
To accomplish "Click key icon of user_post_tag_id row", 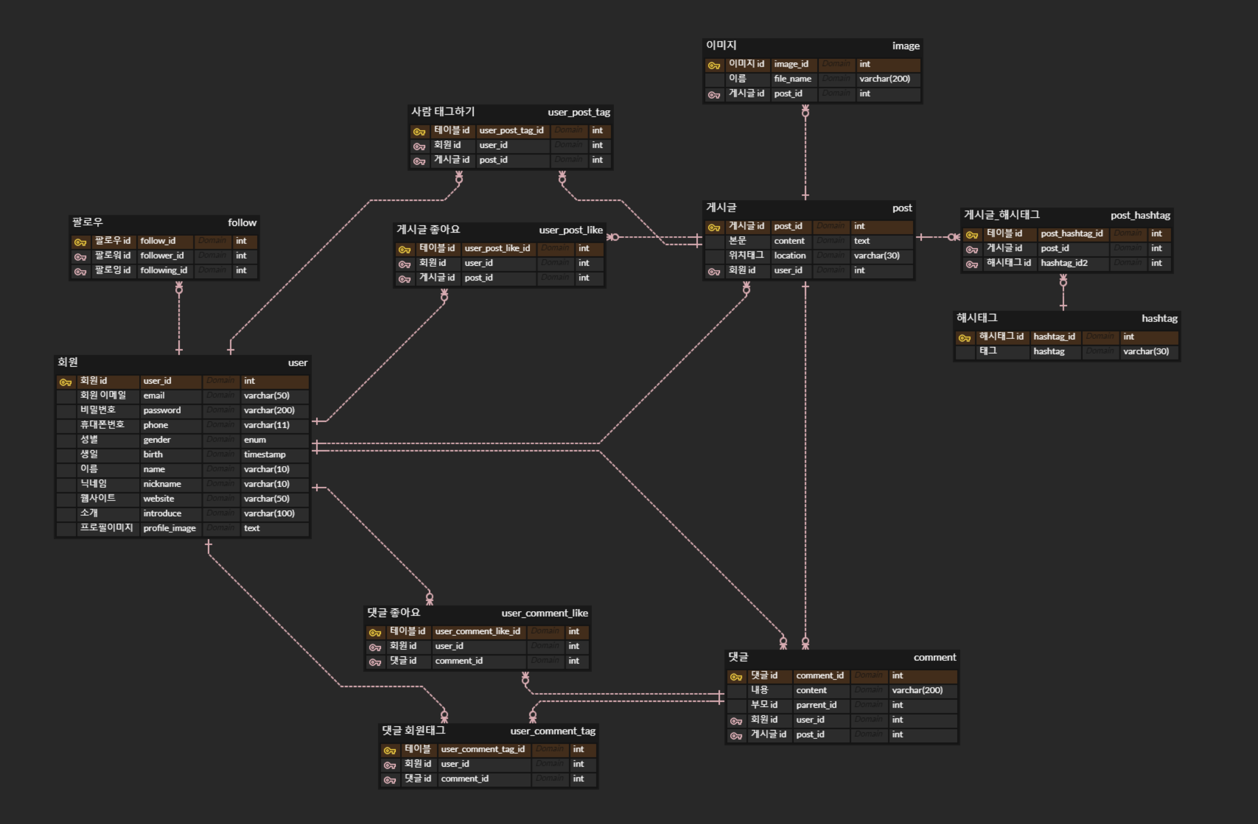I will (x=419, y=132).
